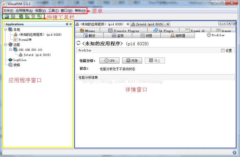This screenshot has width=240, height=157.
Task: Click the last toolbar icon with green plus
Action: [39, 16]
